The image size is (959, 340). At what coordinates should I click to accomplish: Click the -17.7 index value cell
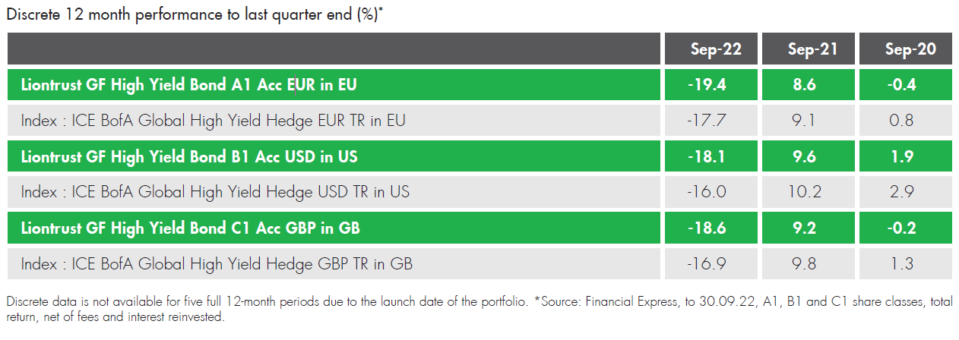711,121
